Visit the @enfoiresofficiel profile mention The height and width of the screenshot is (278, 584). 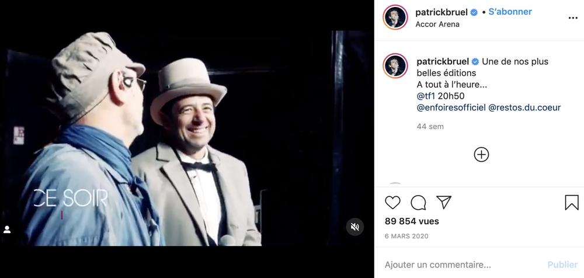[451, 107]
